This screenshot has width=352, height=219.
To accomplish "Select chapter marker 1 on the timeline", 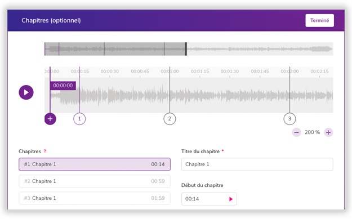I will (x=79, y=119).
